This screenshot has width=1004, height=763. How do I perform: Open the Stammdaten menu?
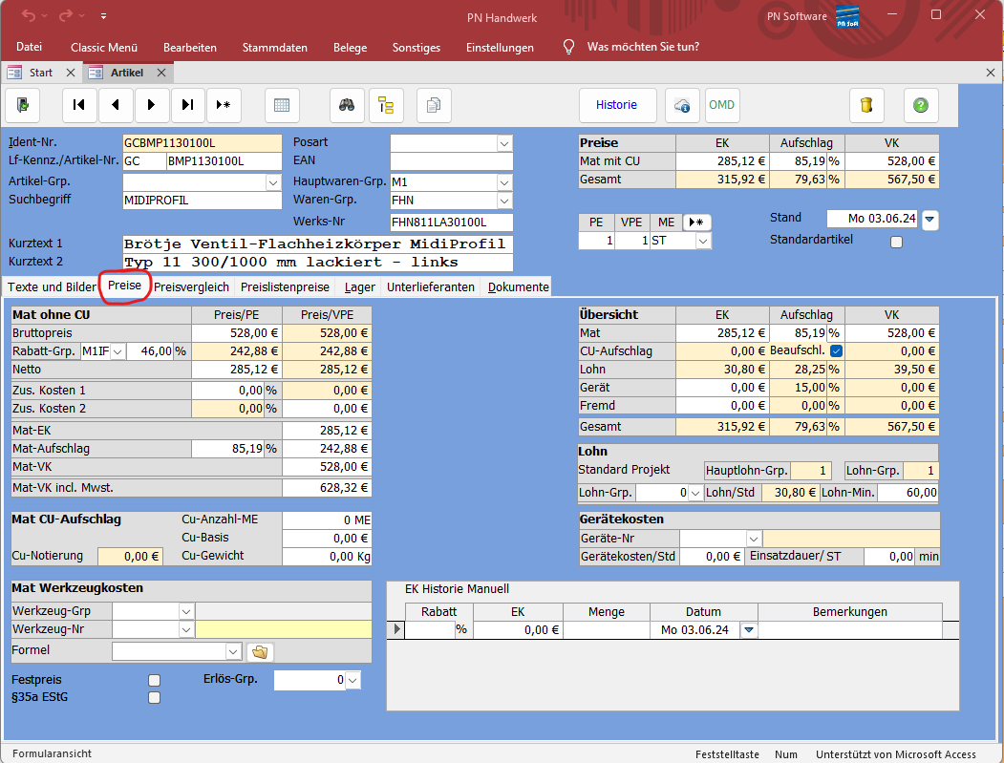pyautogui.click(x=274, y=47)
